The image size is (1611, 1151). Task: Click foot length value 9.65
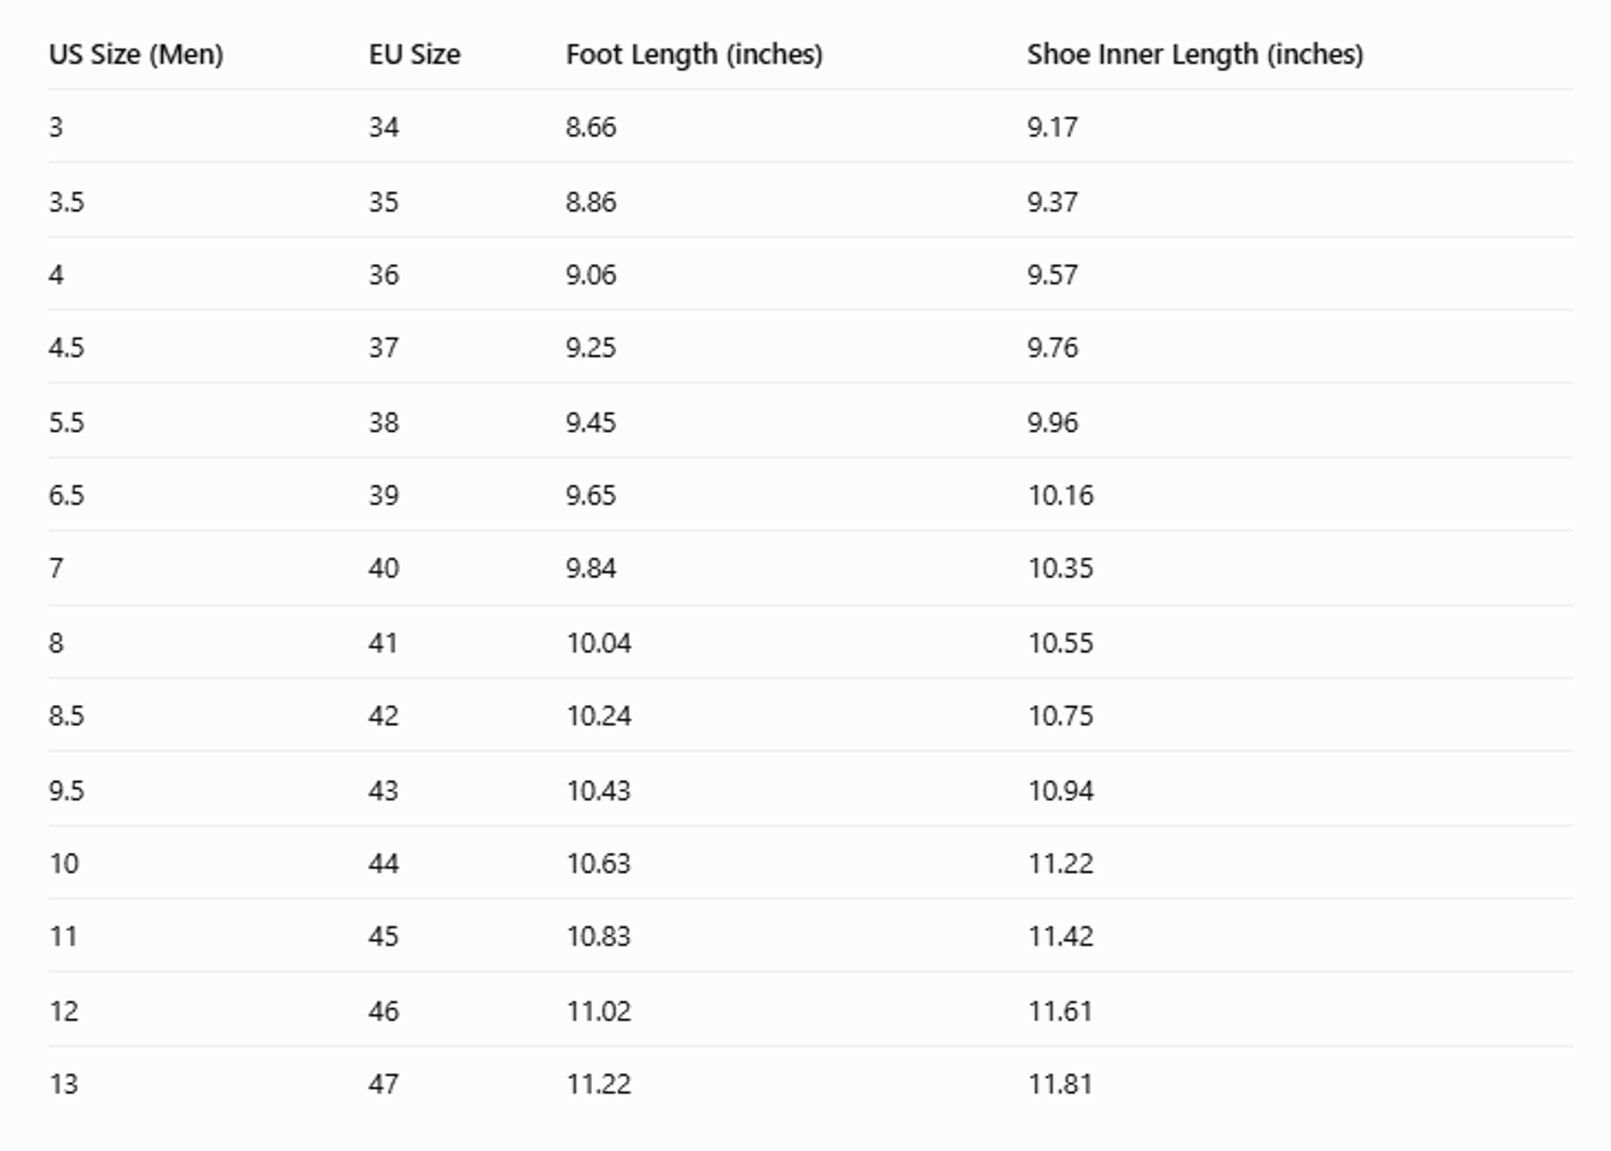(591, 495)
